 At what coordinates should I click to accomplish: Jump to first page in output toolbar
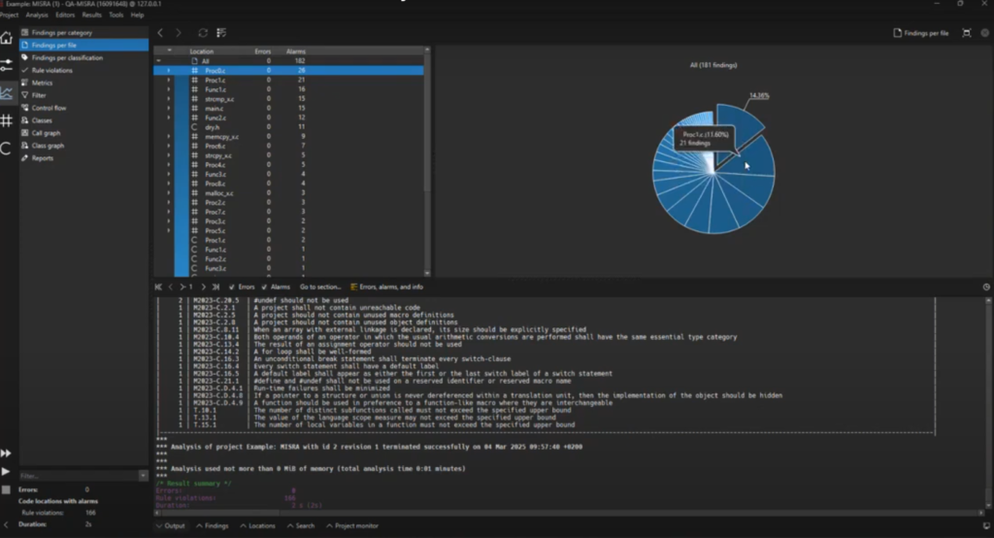click(158, 286)
